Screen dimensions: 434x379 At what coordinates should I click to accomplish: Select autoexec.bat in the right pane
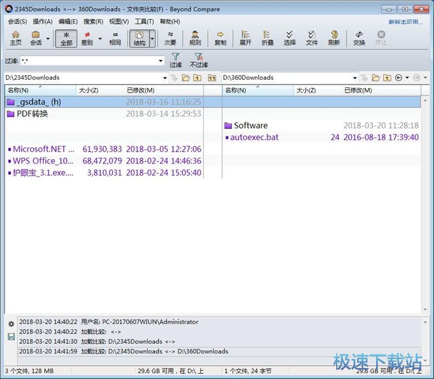tap(254, 137)
